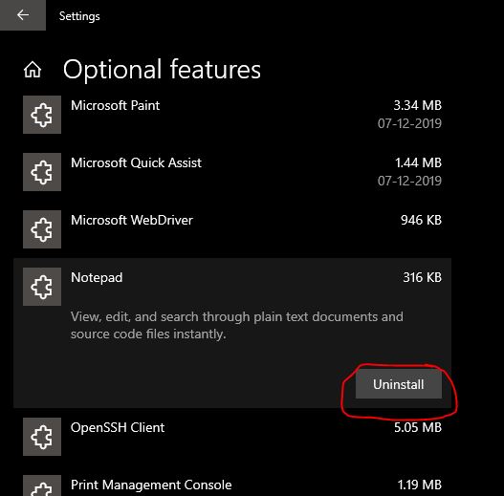This screenshot has width=504, height=496.
Task: Select the Notepad puzzle icon
Action: coord(42,287)
